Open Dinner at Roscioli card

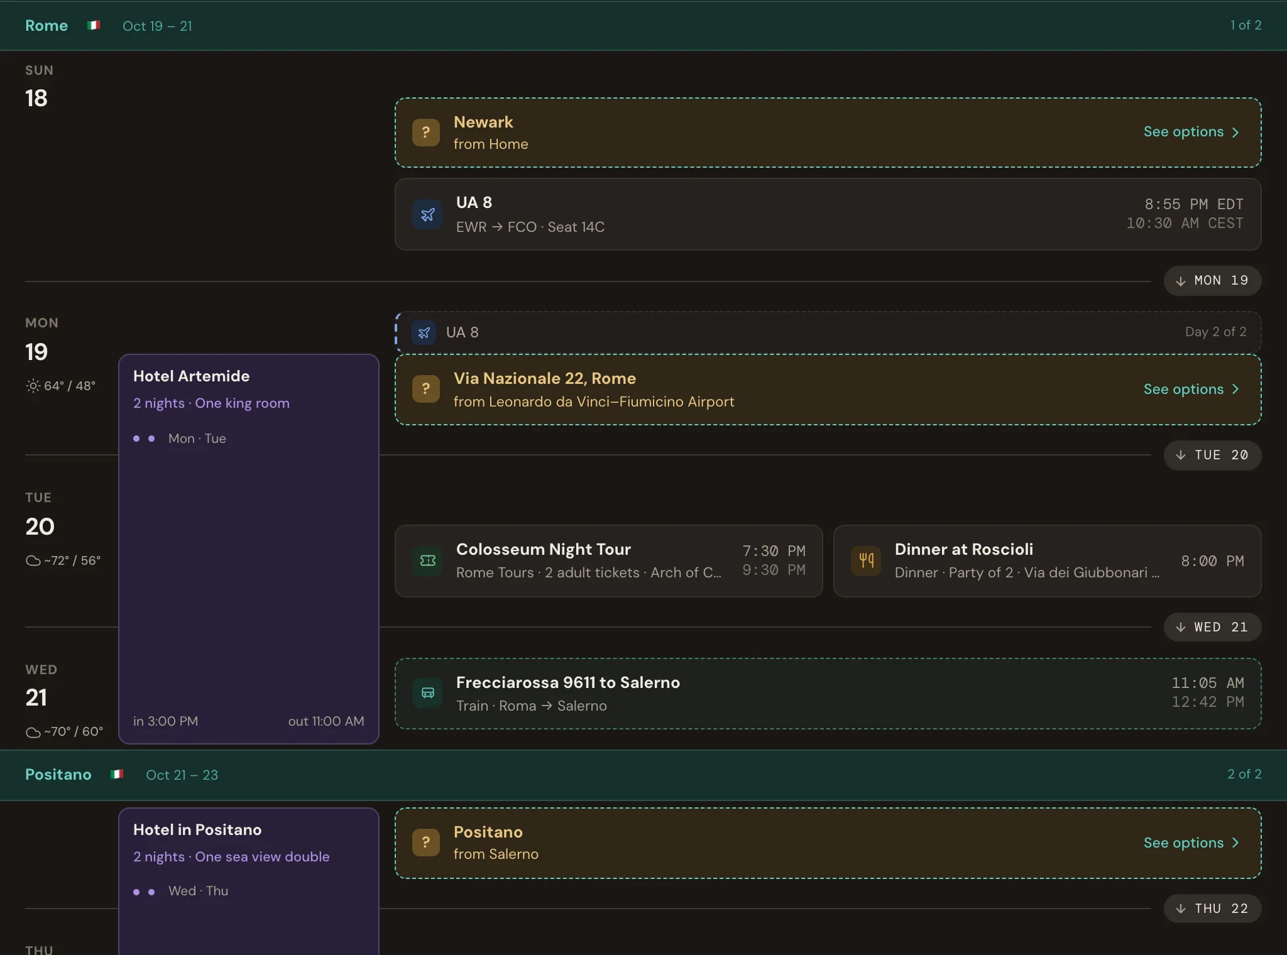1047,561
